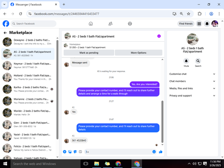
Task: Search in conversation with the magnifier icon
Action: pos(198,61)
